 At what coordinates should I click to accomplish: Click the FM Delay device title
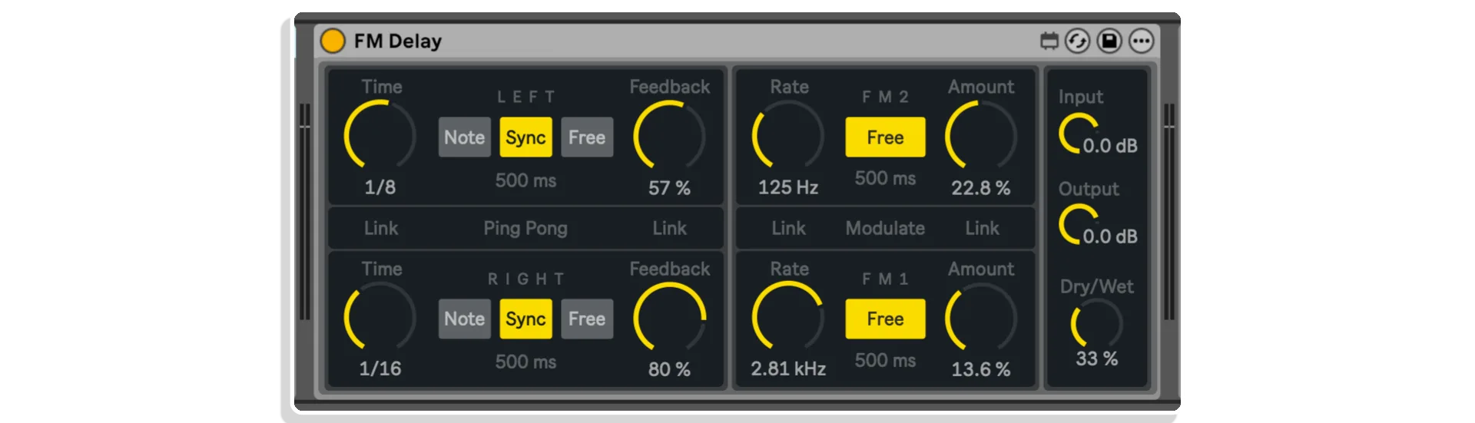coord(398,41)
